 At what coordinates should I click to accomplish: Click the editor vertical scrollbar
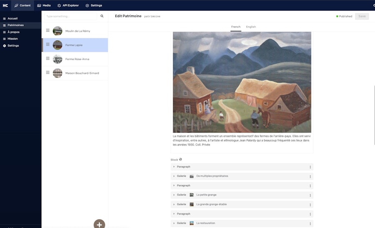pyautogui.click(x=374, y=115)
